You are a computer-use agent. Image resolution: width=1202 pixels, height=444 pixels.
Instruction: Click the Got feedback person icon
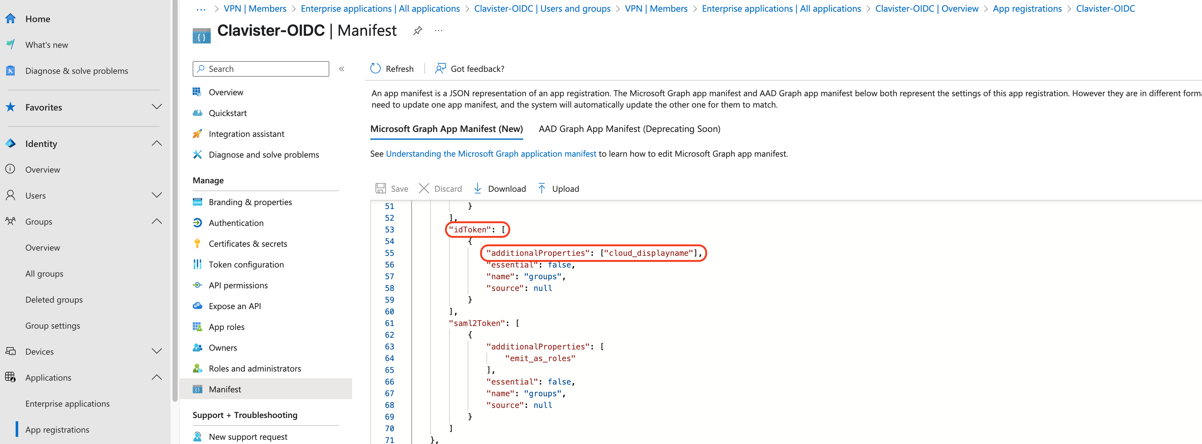click(440, 69)
